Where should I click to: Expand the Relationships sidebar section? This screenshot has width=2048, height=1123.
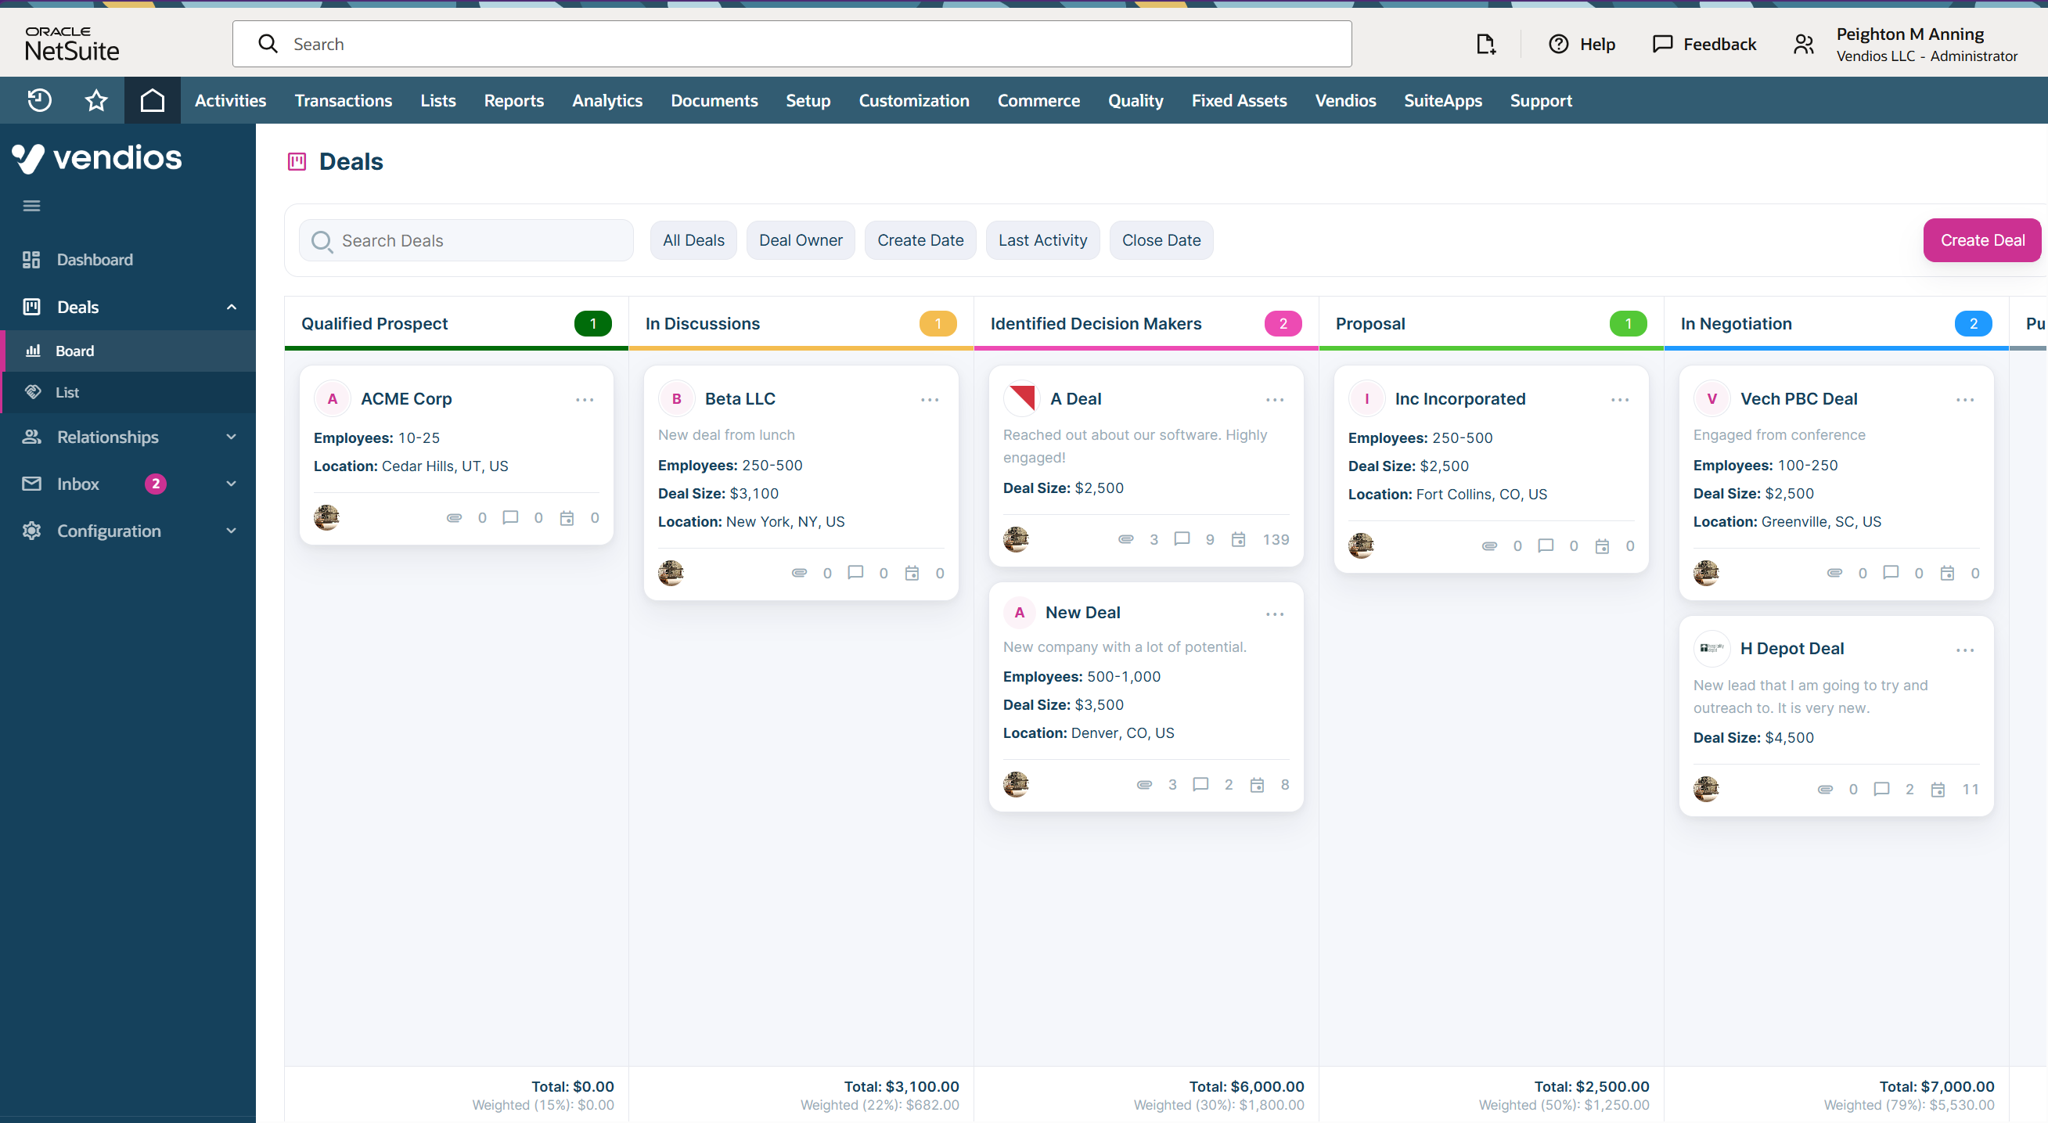pos(232,437)
